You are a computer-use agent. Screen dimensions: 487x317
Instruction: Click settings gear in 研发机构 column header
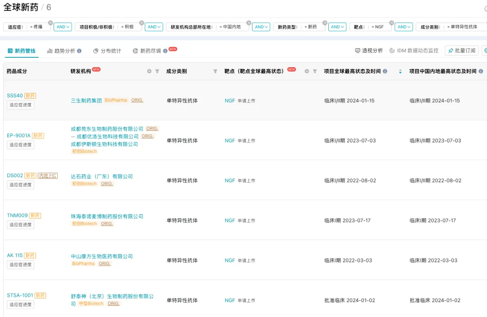pos(149,71)
